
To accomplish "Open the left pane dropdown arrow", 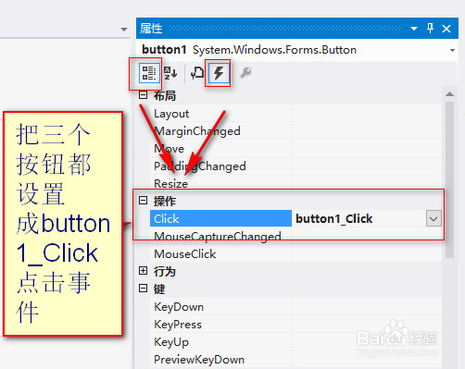I will click(x=124, y=30).
